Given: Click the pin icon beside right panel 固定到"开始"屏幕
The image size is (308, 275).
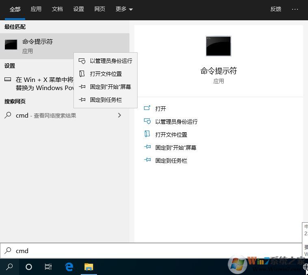Looking at the screenshot, I should point(147,147).
